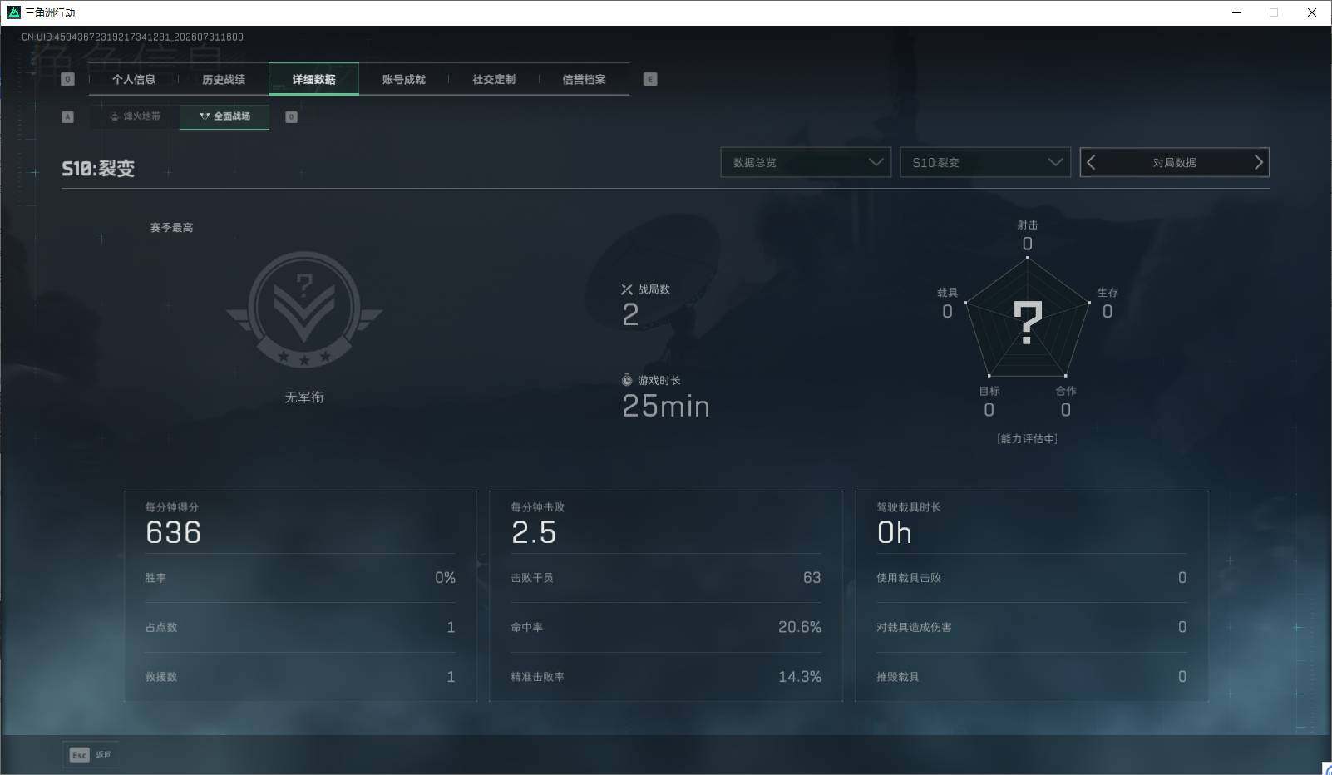Click the 对局数据 label
1332x775 pixels.
click(x=1174, y=163)
